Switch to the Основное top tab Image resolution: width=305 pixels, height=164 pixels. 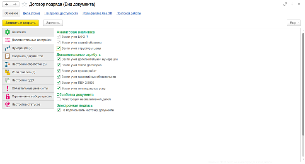pyautogui.click(x=12, y=13)
